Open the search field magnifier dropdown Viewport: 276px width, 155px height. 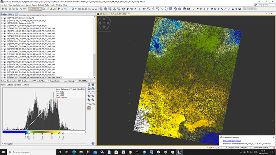tap(255, 5)
